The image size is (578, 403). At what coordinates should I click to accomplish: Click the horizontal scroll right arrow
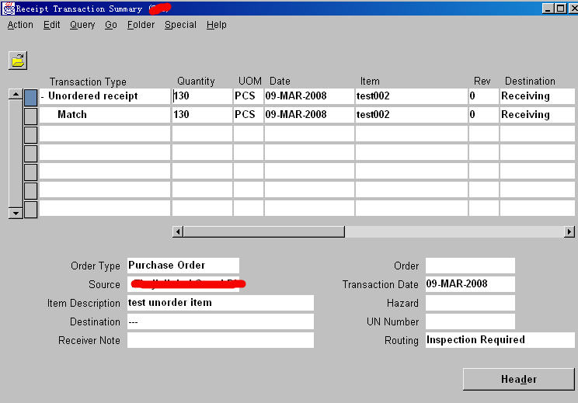point(569,231)
